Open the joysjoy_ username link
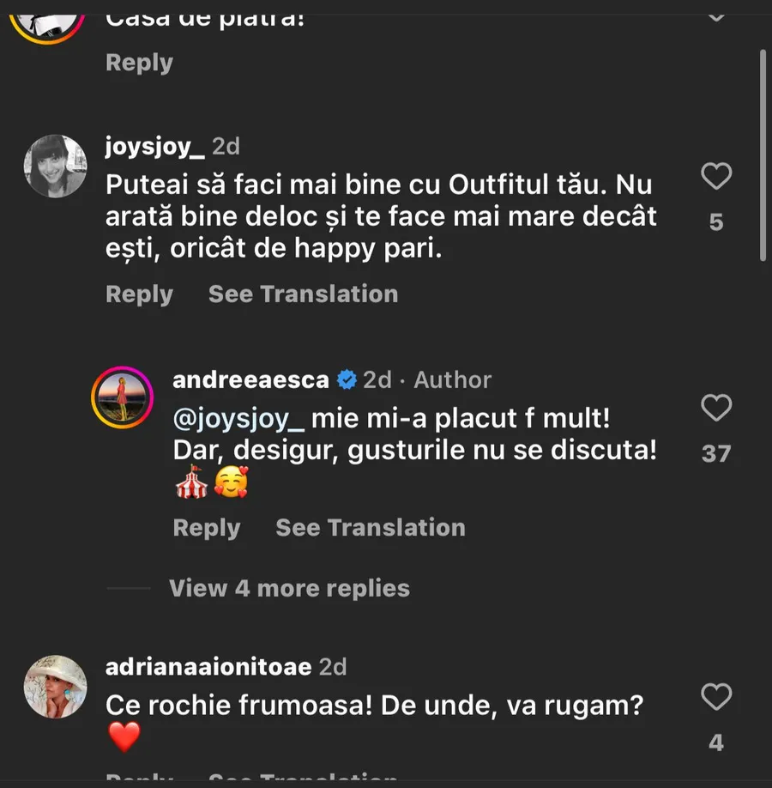 tap(154, 147)
